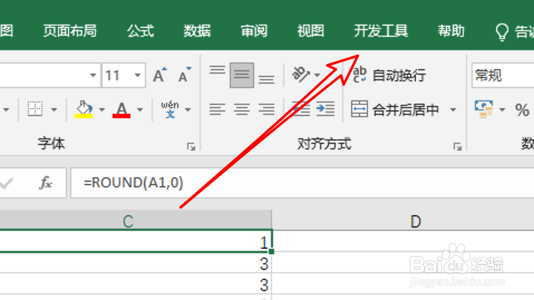Select the column C cell showing 1
This screenshot has height=300, width=534.
pos(135,241)
